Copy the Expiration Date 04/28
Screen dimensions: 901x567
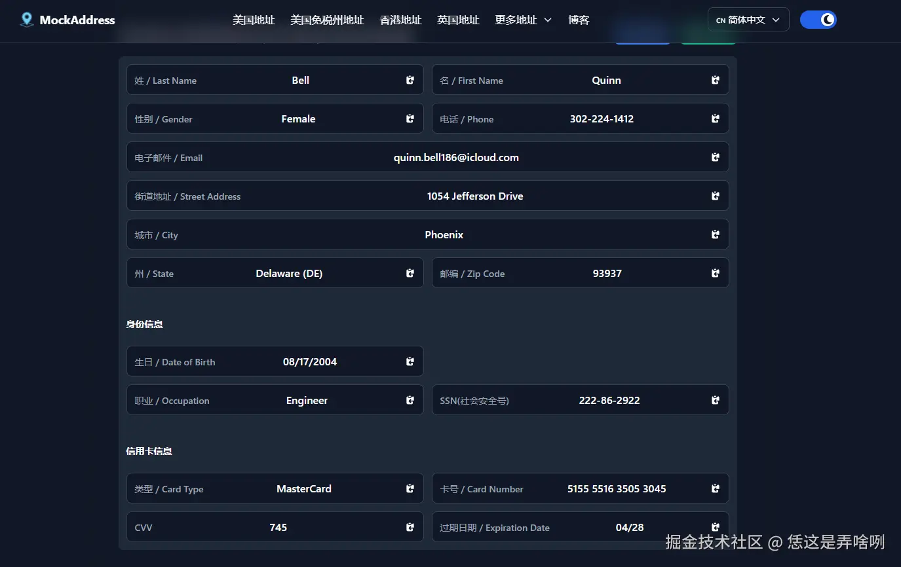coord(716,528)
